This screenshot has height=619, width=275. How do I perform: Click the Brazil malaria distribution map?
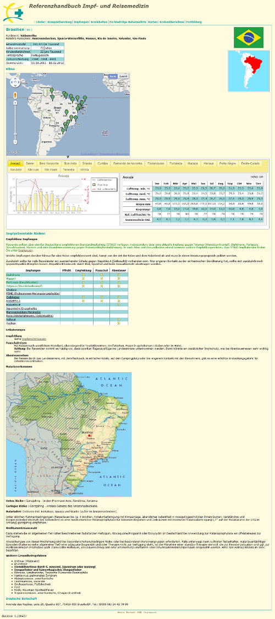click(x=68, y=434)
